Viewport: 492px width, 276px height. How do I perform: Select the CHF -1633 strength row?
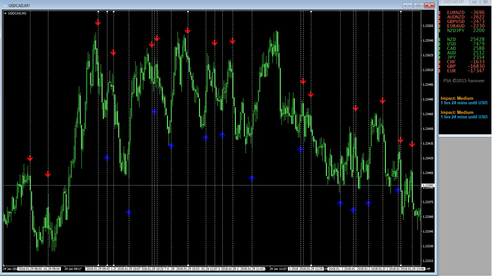[462, 62]
